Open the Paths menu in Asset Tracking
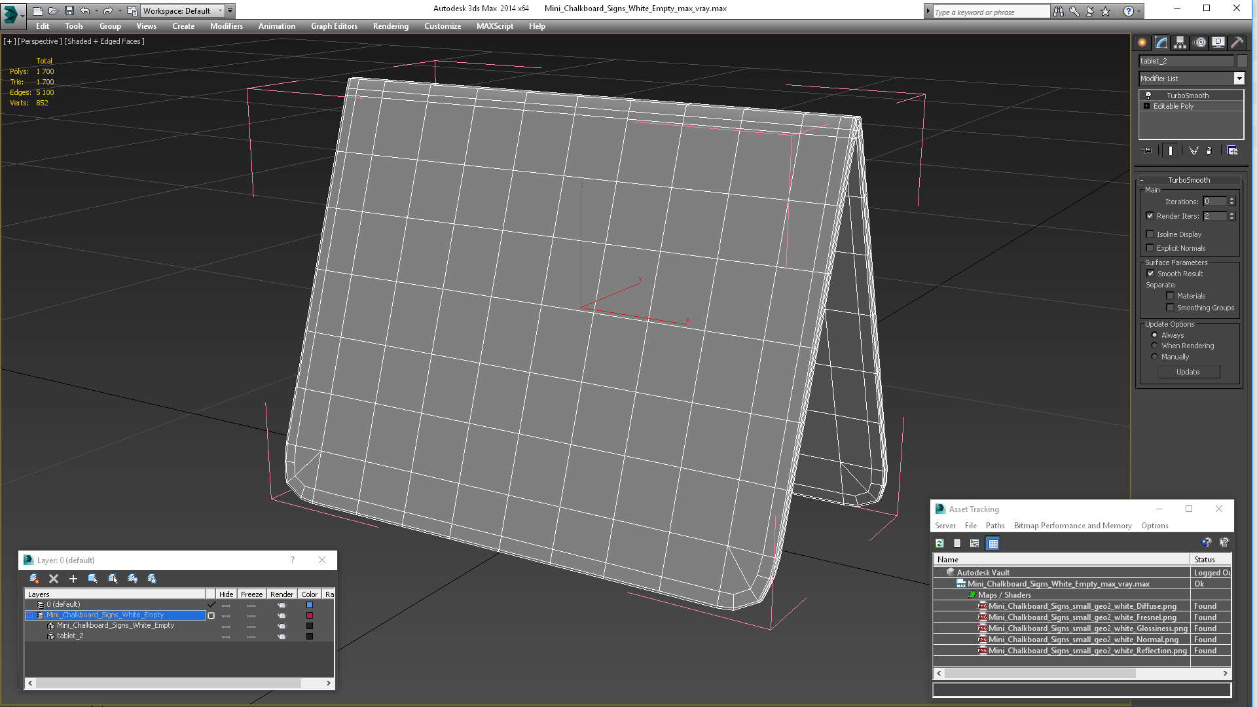The height and width of the screenshot is (707, 1257). coord(994,526)
